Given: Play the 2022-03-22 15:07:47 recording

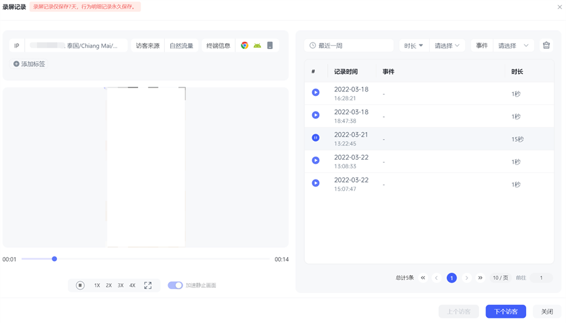Looking at the screenshot, I should 315,183.
